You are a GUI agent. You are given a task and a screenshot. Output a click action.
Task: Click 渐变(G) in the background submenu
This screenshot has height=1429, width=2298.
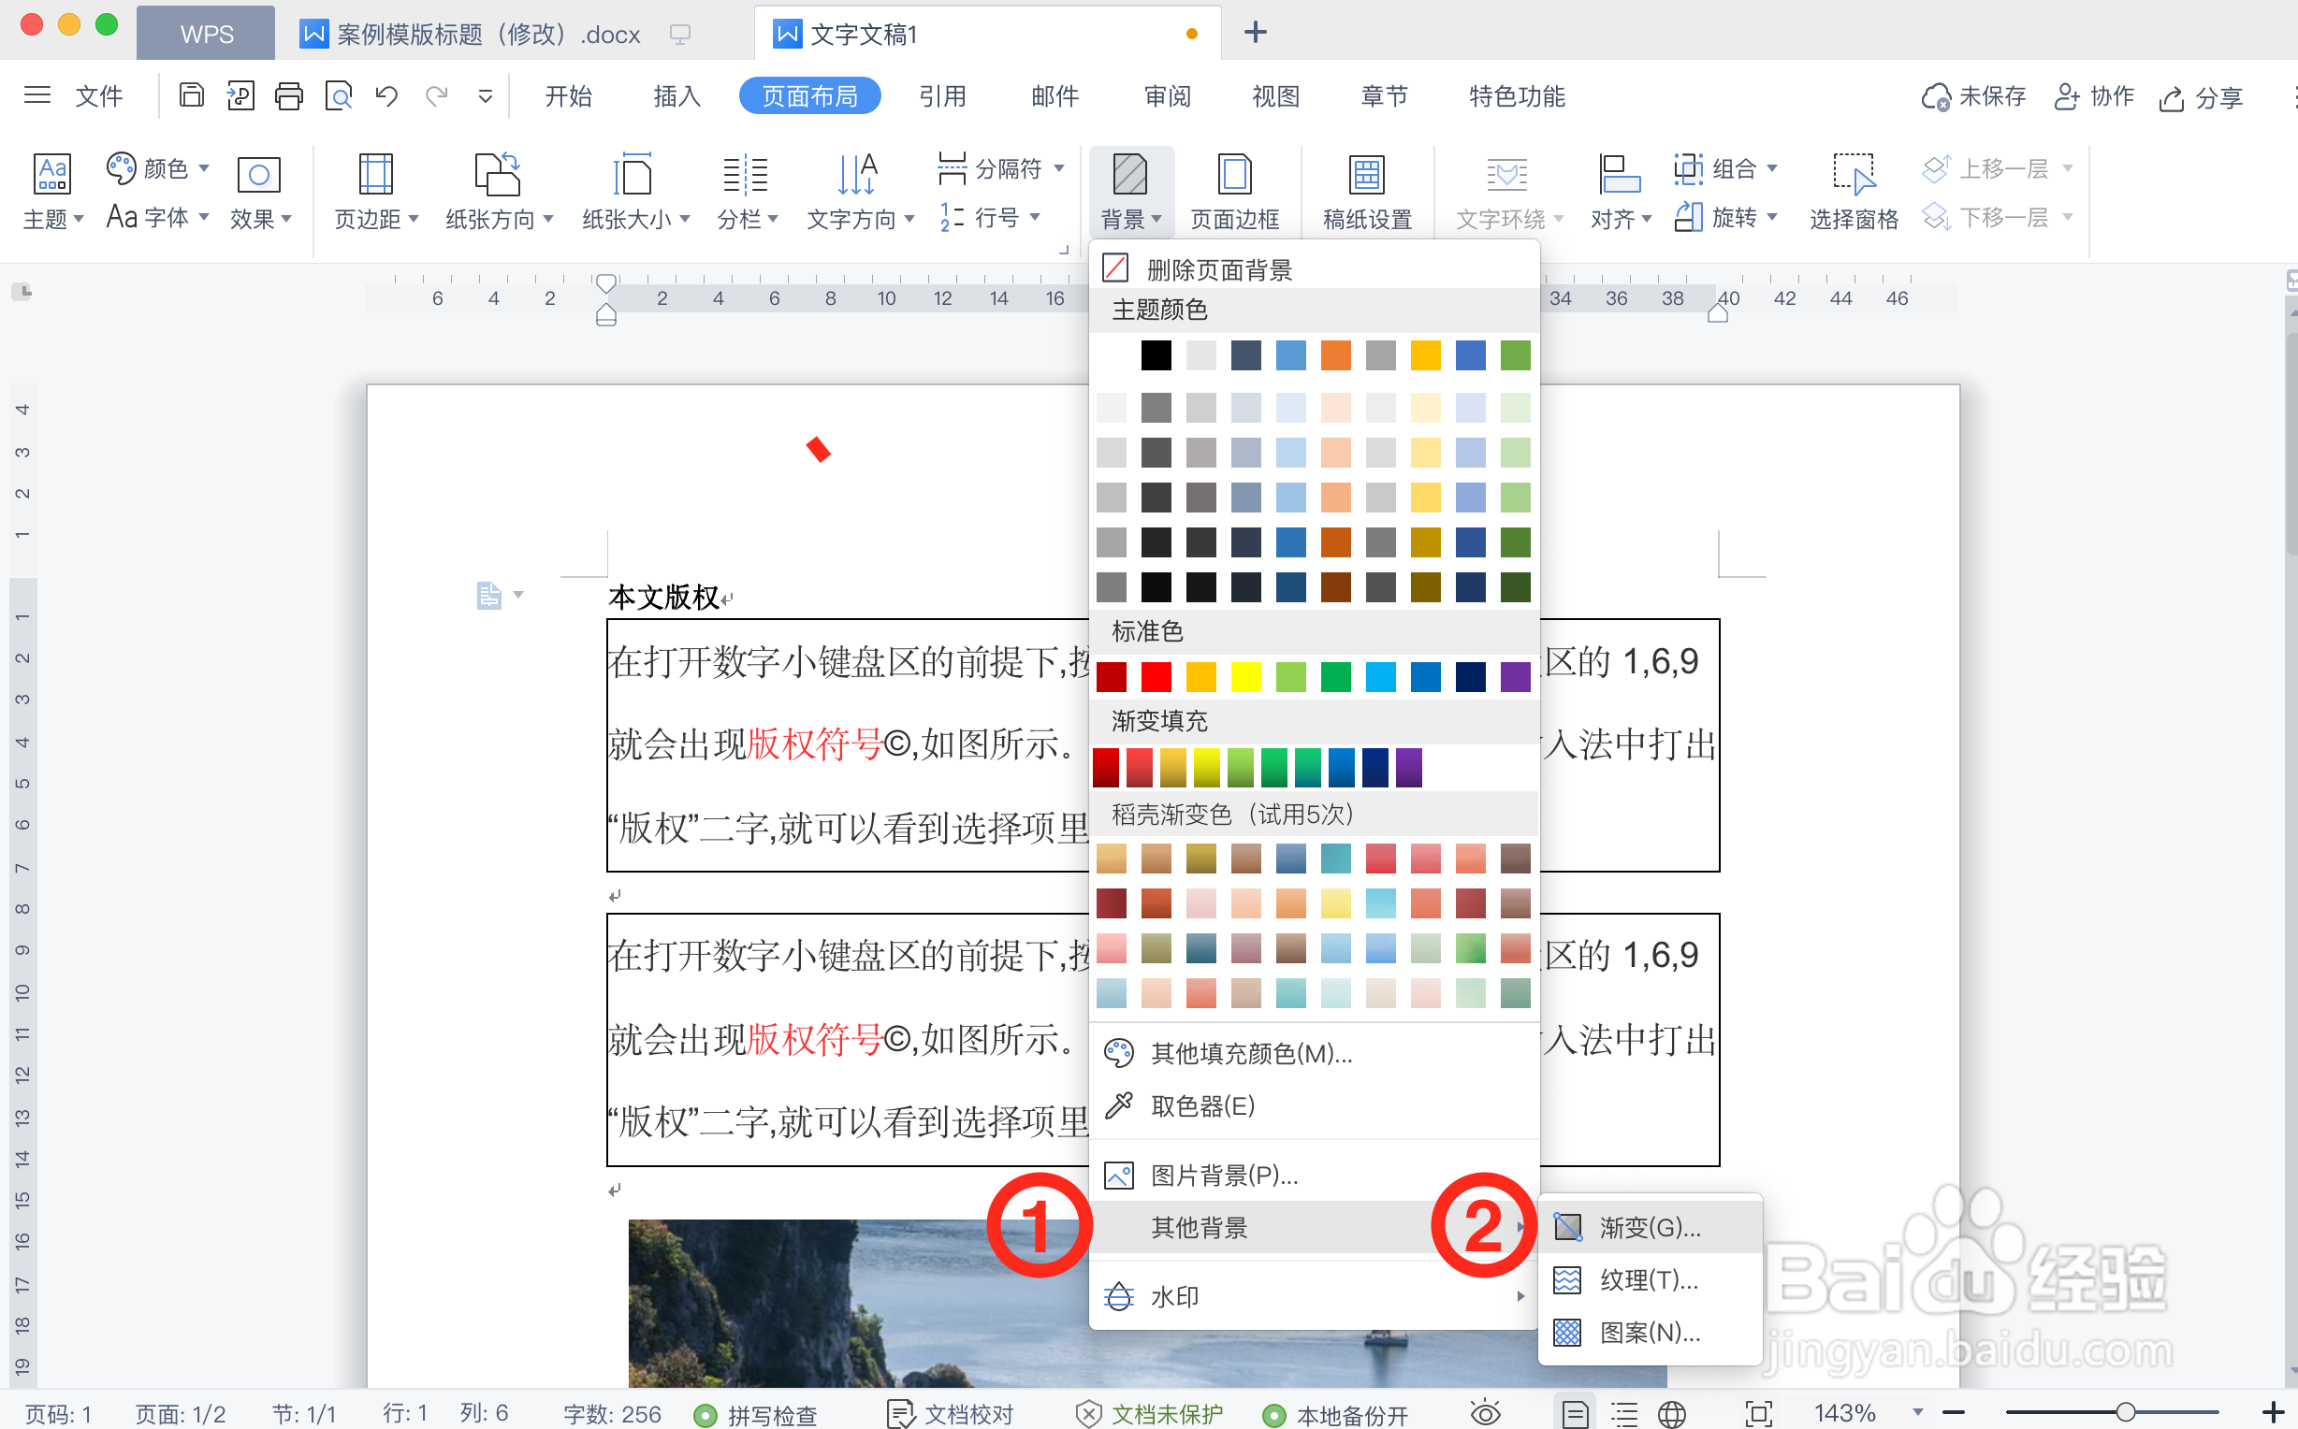1651,1226
